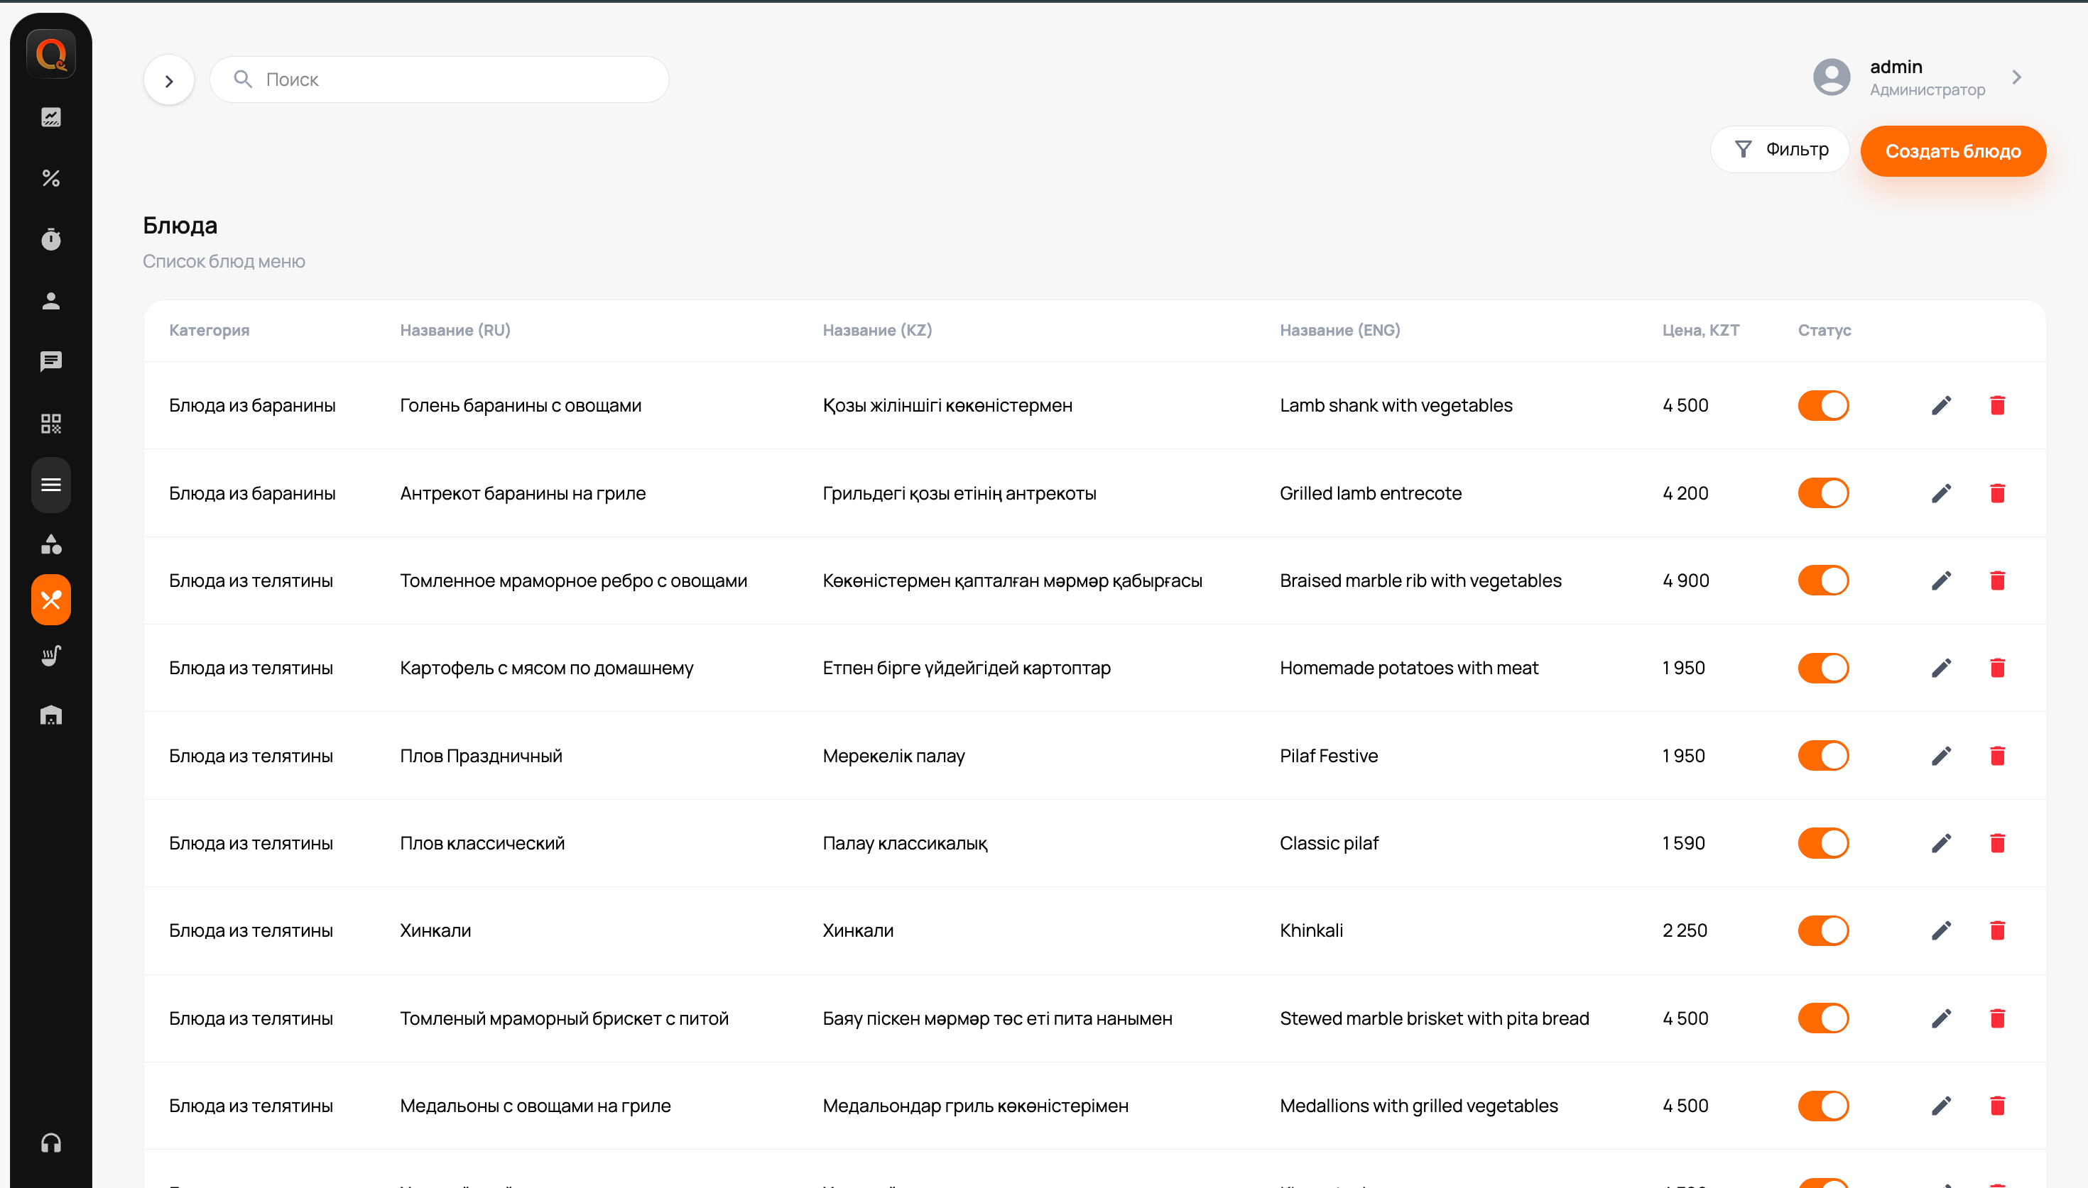This screenshot has height=1188, width=2088.
Task: Open the percent discounts sidebar icon
Action: click(50, 178)
